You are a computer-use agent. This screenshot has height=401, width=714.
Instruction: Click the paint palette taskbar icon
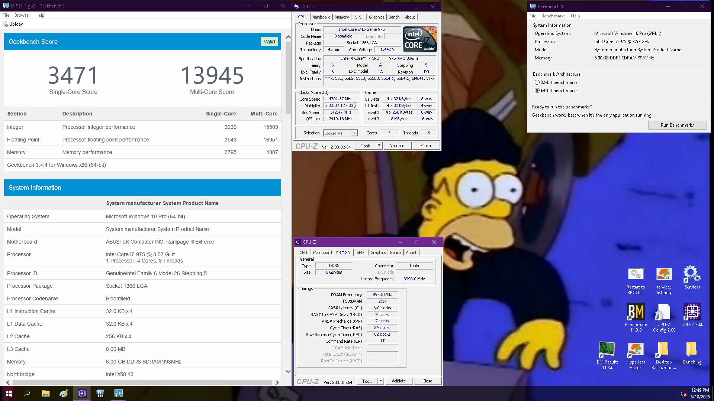[64, 394]
